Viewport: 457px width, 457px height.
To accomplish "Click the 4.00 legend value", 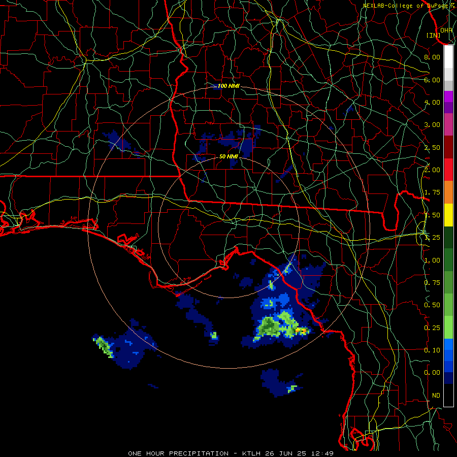I will pos(432,102).
